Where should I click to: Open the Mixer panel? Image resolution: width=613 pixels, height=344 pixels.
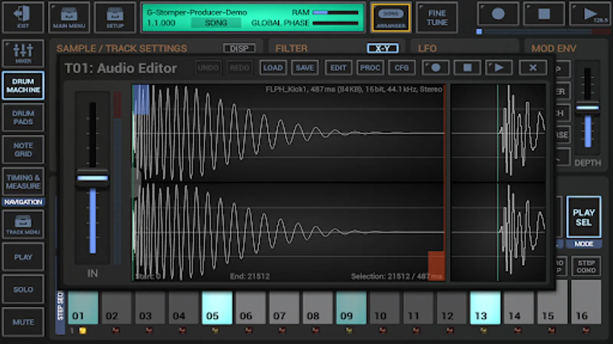pyautogui.click(x=23, y=54)
